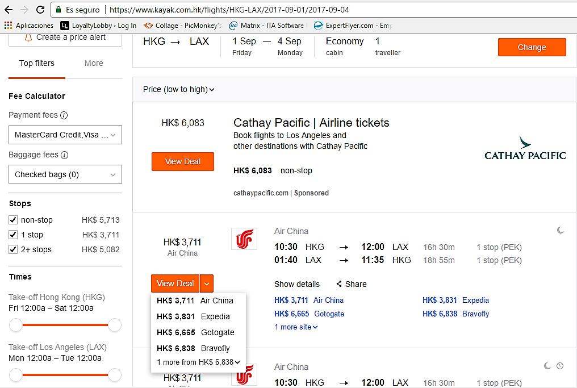Screen dimensions: 577x388
Task: Click the Cathay Pacific logo
Action: click(x=525, y=148)
